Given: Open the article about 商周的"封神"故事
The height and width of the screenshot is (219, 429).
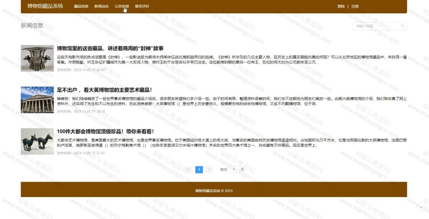Looking at the screenshot, I should [x=110, y=49].
